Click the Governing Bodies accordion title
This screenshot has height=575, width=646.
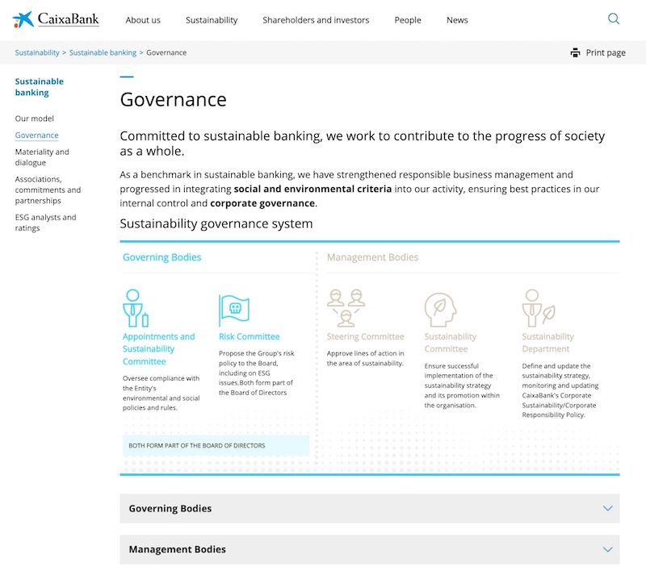click(x=170, y=509)
